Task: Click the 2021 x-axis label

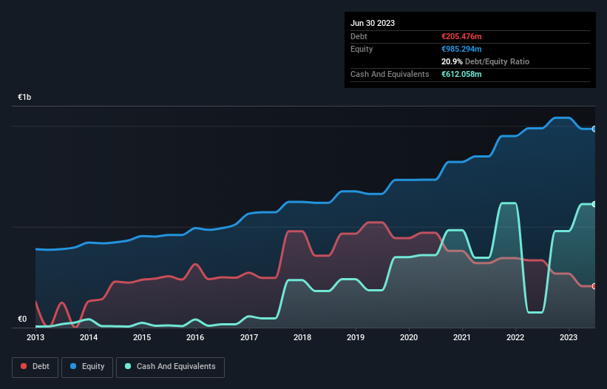Action: pyautogui.click(x=462, y=337)
